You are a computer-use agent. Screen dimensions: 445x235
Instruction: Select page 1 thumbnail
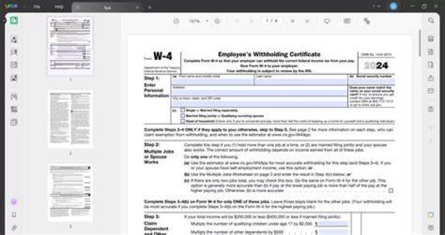pos(70,46)
